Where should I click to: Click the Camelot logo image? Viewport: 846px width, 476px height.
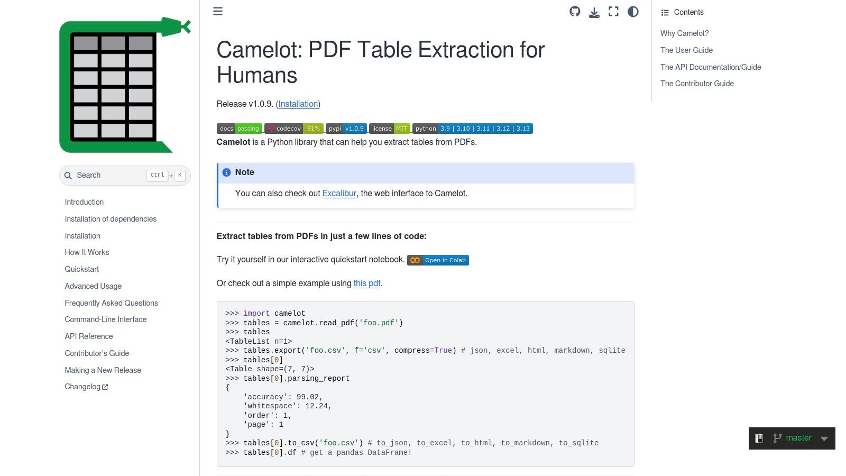tap(125, 85)
